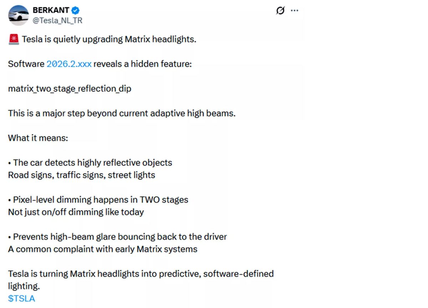
Task: Select the matrix_two_stage_reflection_dip feature text
Action: pyautogui.click(x=70, y=88)
